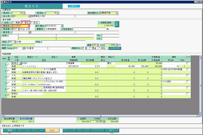
Task: Click into the ご担当者名 input field
Action: (x=90, y=29)
